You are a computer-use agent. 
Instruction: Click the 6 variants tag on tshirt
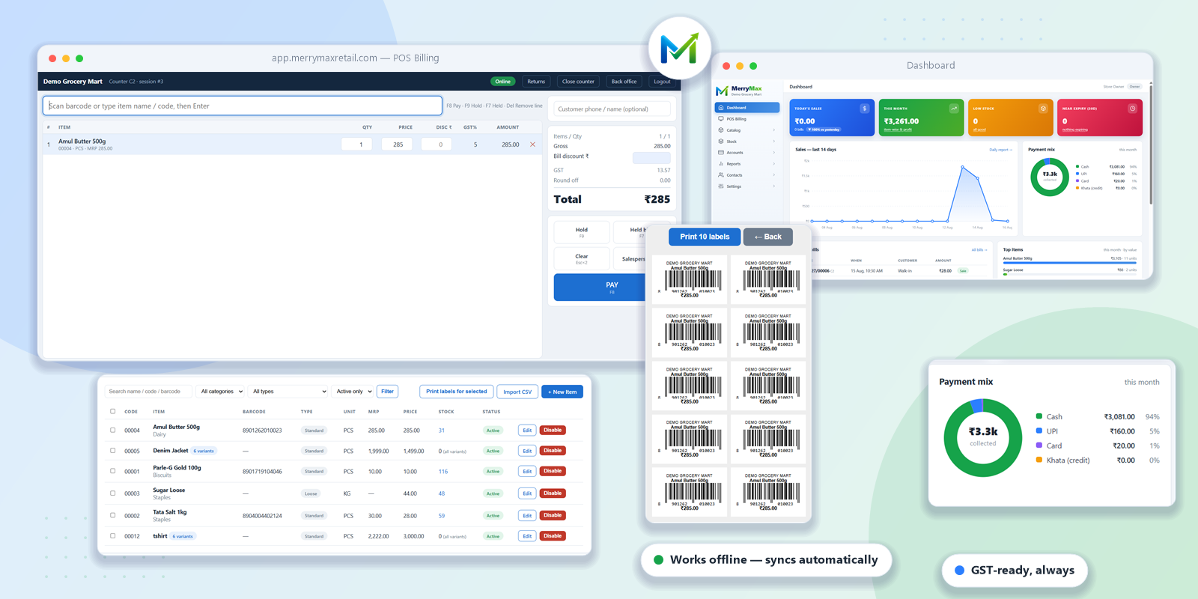[183, 536]
